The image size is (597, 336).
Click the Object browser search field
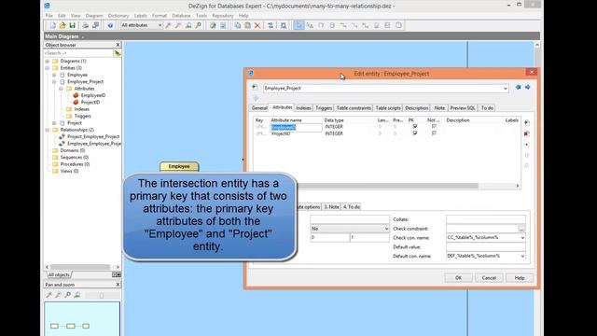coord(78,53)
